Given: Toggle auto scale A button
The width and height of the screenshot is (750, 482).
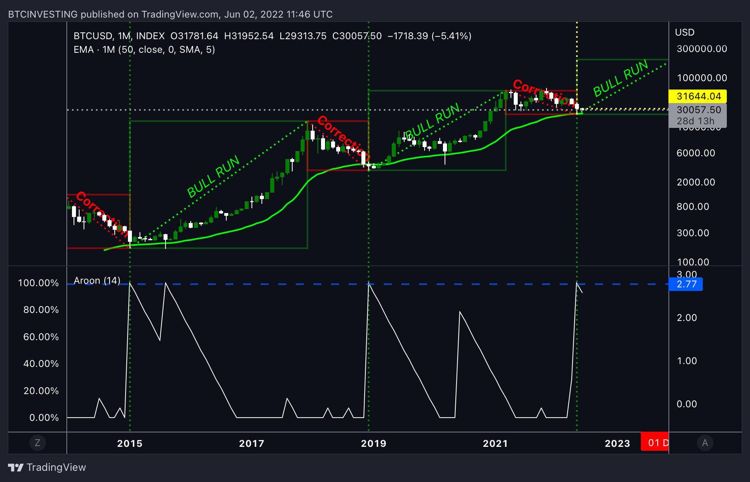Looking at the screenshot, I should 705,443.
